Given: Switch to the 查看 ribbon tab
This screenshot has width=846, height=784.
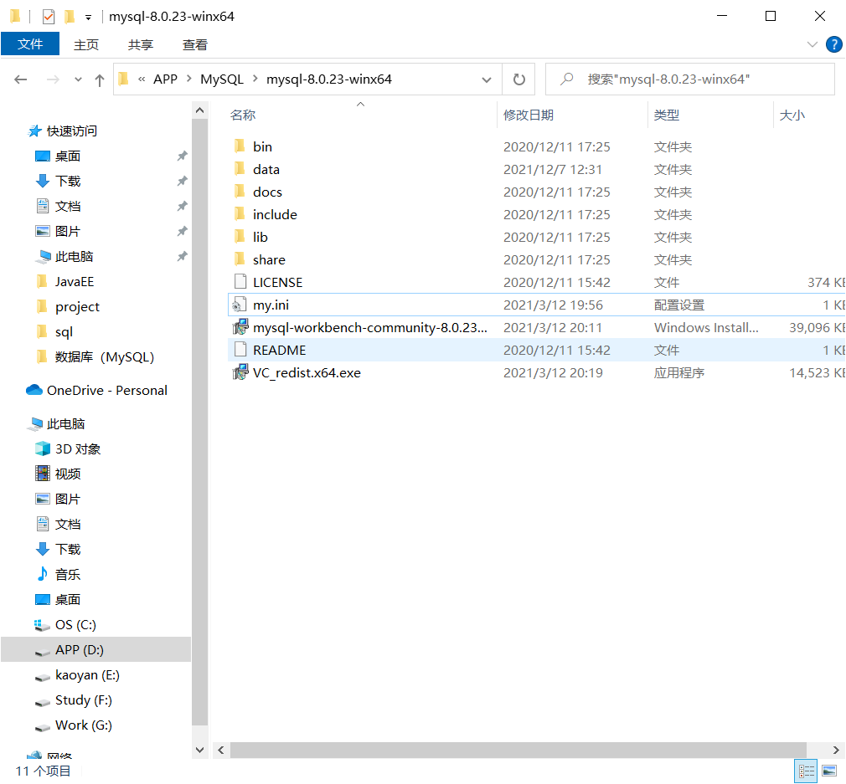Looking at the screenshot, I should click(x=195, y=44).
